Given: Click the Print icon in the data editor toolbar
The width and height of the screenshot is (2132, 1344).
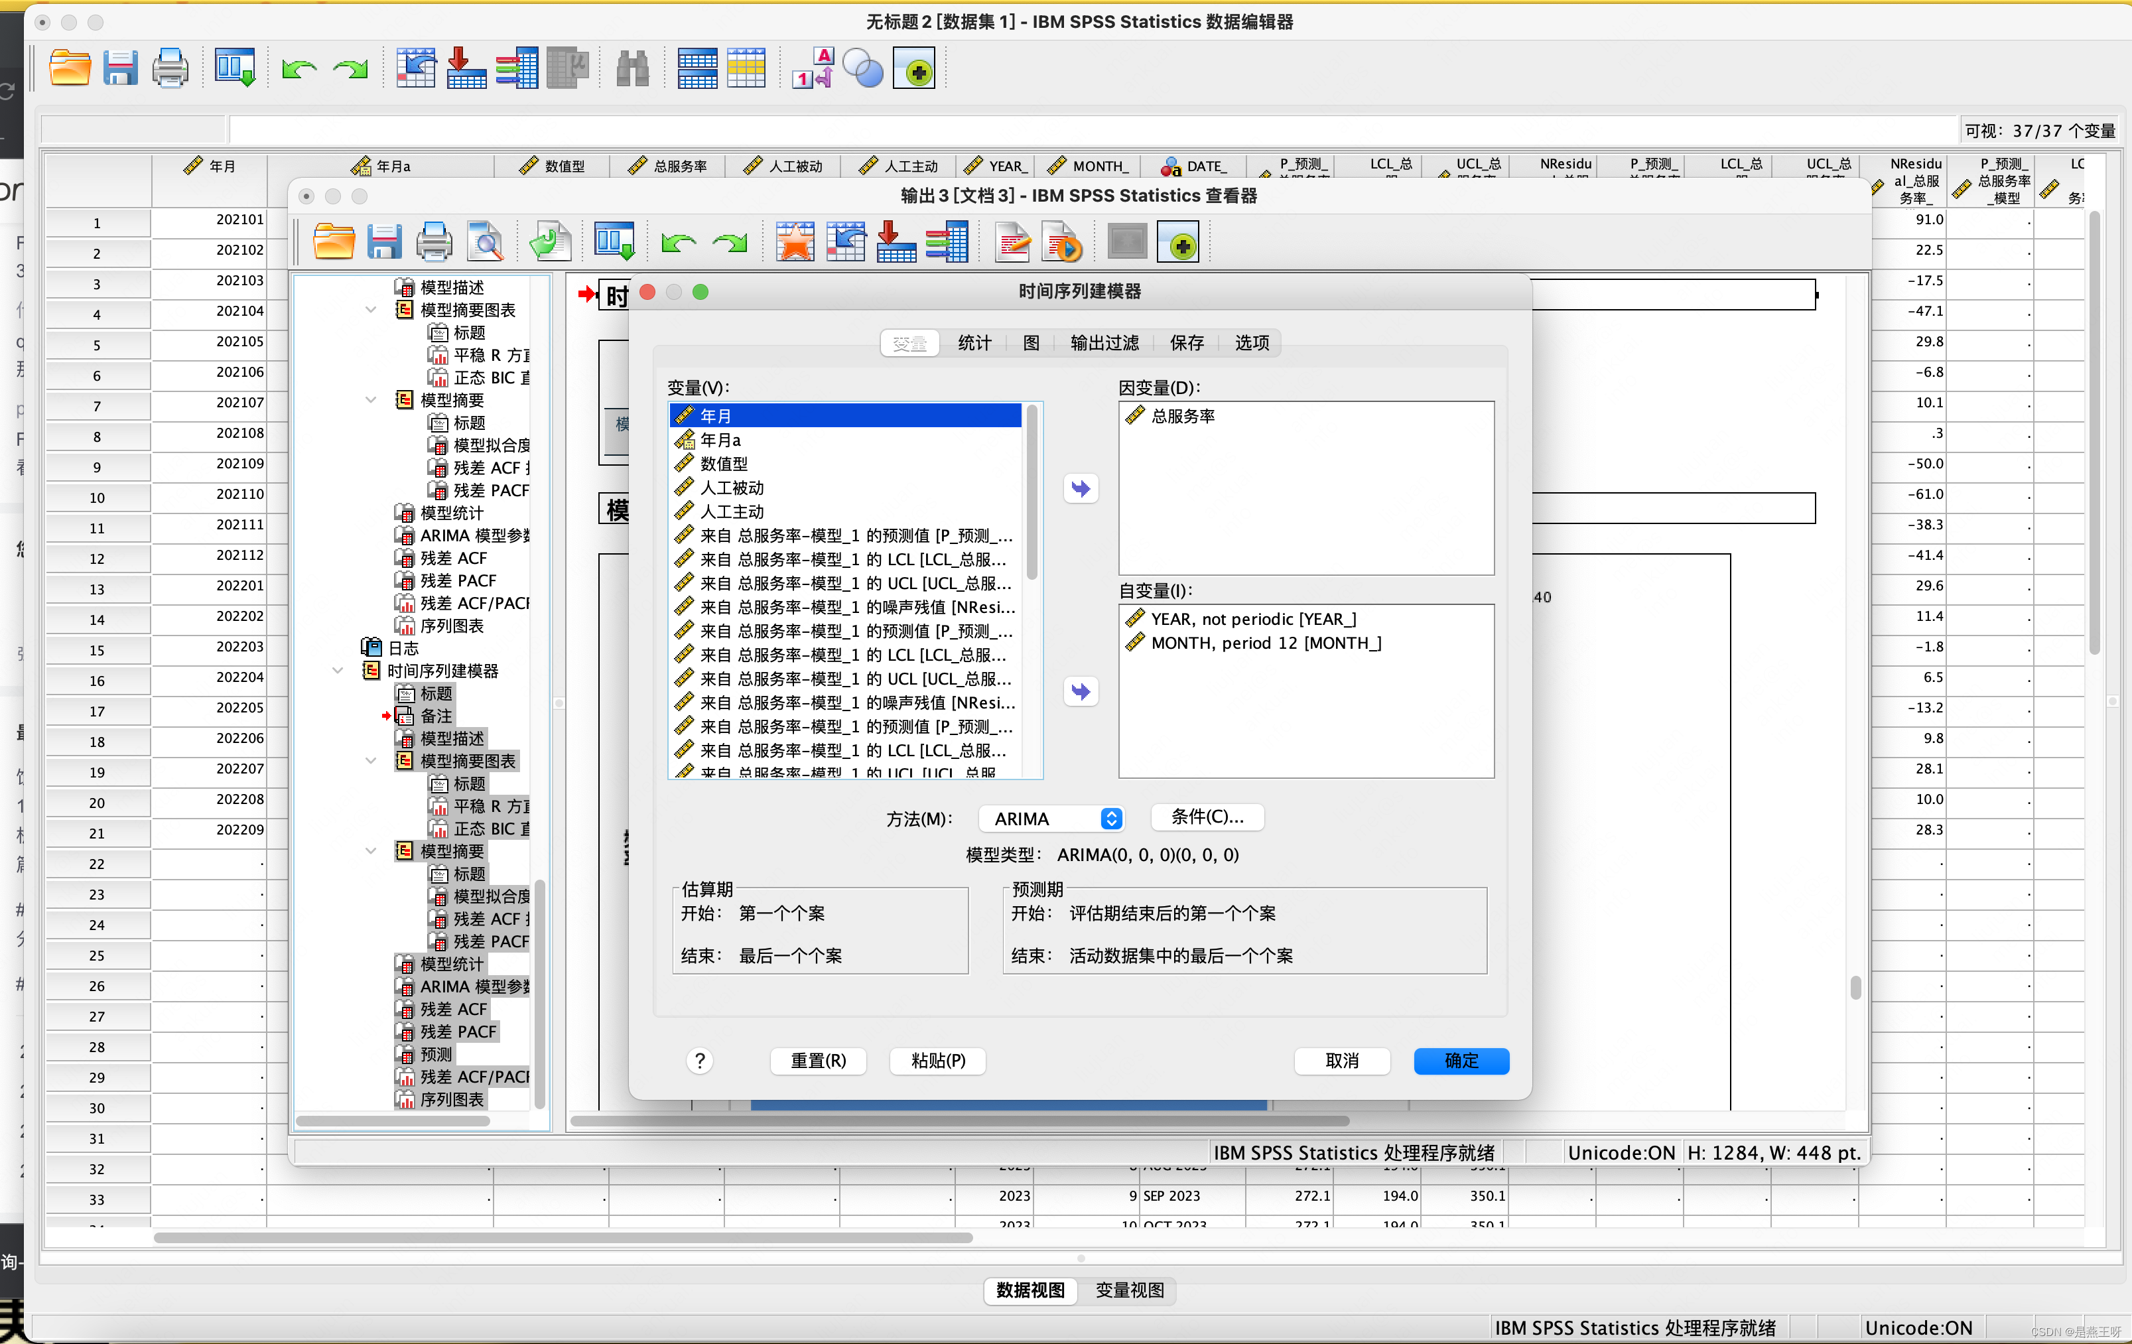Looking at the screenshot, I should pos(170,68).
